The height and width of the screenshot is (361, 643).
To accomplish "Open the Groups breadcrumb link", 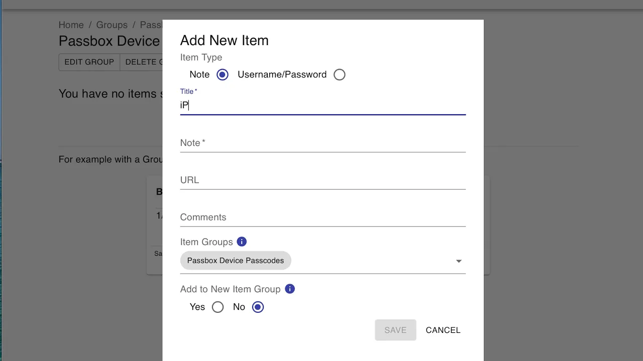I will pyautogui.click(x=112, y=25).
